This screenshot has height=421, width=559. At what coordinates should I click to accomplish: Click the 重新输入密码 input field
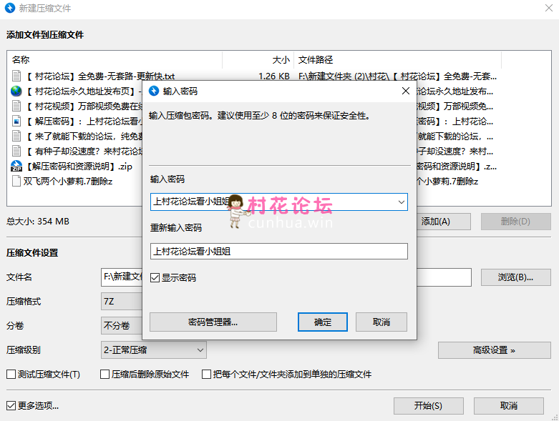click(278, 251)
